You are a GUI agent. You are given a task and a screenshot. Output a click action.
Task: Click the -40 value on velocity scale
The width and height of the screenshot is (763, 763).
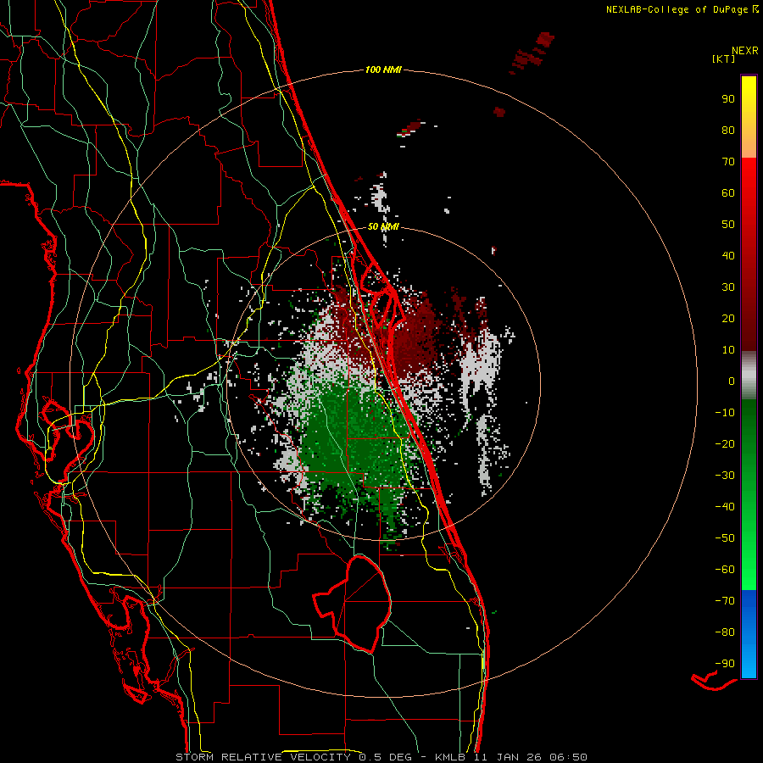(725, 507)
